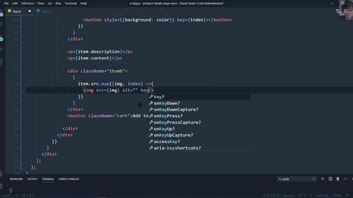353x198 pixels.
Task: Open errors and warnings count in status bar
Action: (28, 196)
